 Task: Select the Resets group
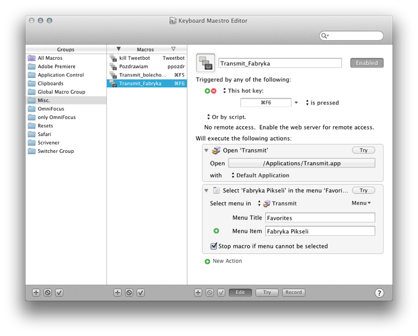[66, 126]
